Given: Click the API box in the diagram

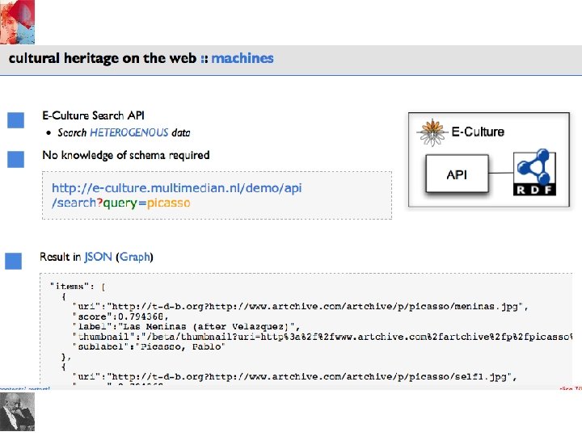Looking at the screenshot, I should [x=457, y=174].
